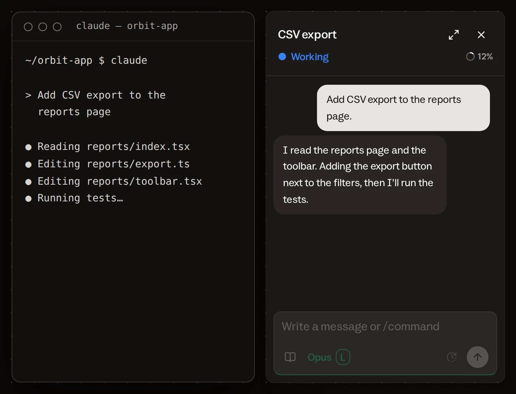Screen dimensions: 516x394
Task: Expand the CSV export panel to full size
Action: pos(454,35)
